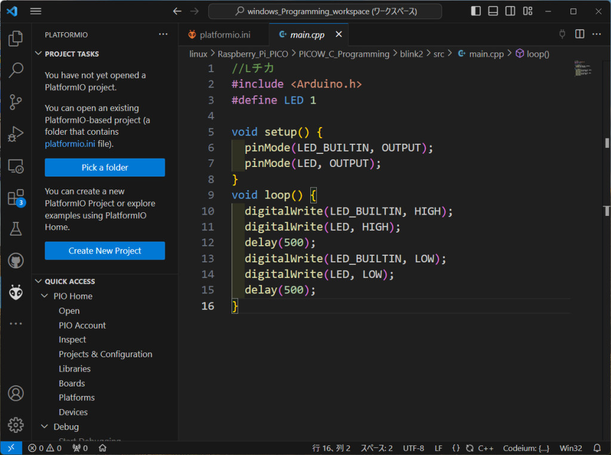Collapse the PIO Home tree node

click(x=44, y=296)
